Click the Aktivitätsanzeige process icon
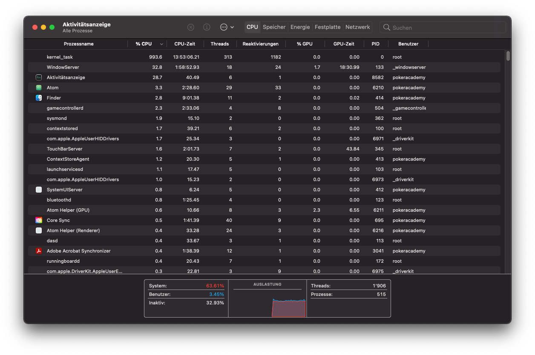Viewport: 535px width, 355px height. [x=39, y=77]
